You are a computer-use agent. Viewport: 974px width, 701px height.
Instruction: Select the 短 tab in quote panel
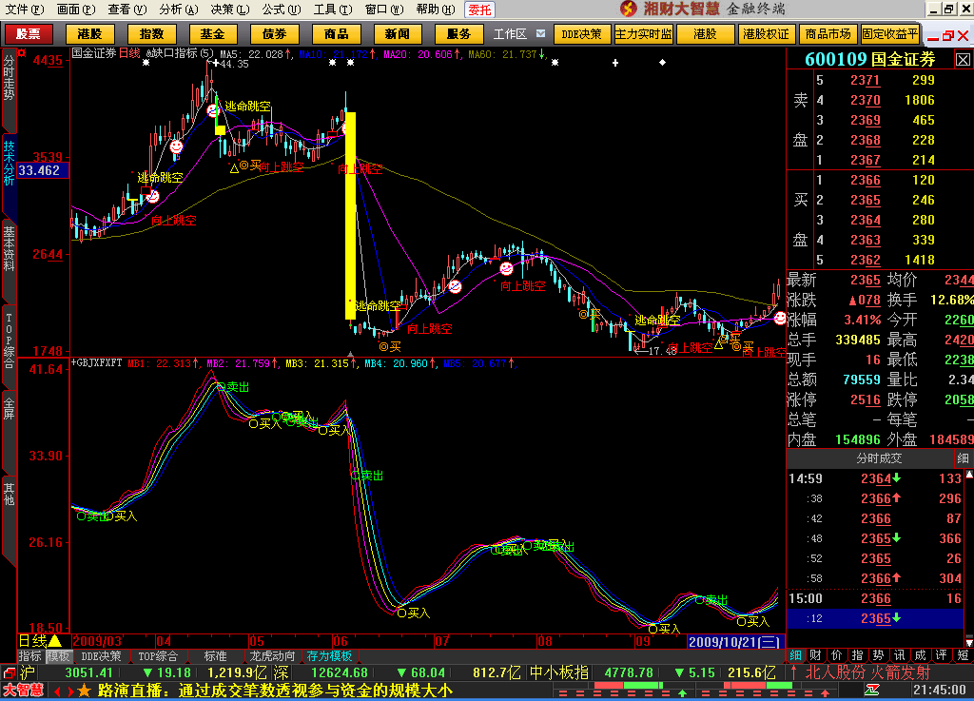(963, 655)
